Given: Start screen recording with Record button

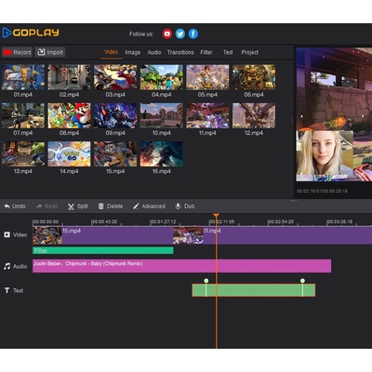Looking at the screenshot, I should tap(18, 52).
